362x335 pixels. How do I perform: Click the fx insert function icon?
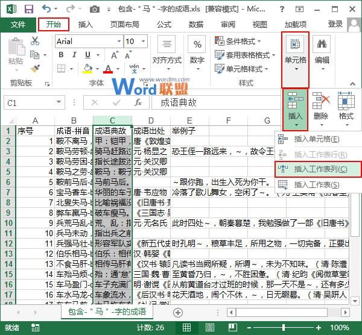click(138, 102)
